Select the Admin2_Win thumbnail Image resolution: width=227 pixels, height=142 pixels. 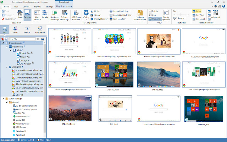[x=204, y=109]
